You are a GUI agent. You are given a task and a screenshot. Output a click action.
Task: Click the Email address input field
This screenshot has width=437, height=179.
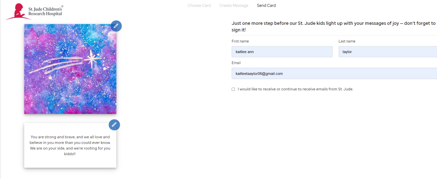click(334, 74)
